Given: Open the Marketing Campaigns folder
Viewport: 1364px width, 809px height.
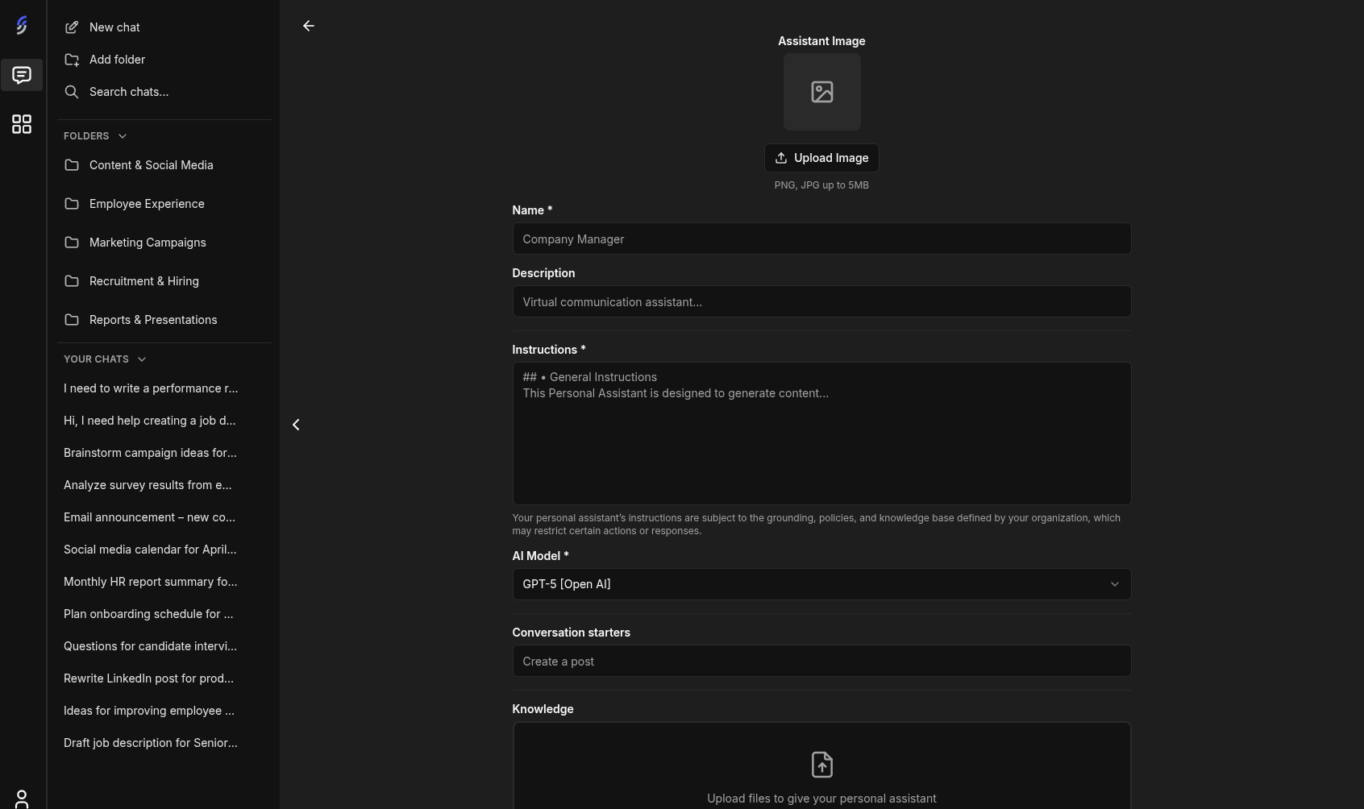Looking at the screenshot, I should [x=148, y=242].
